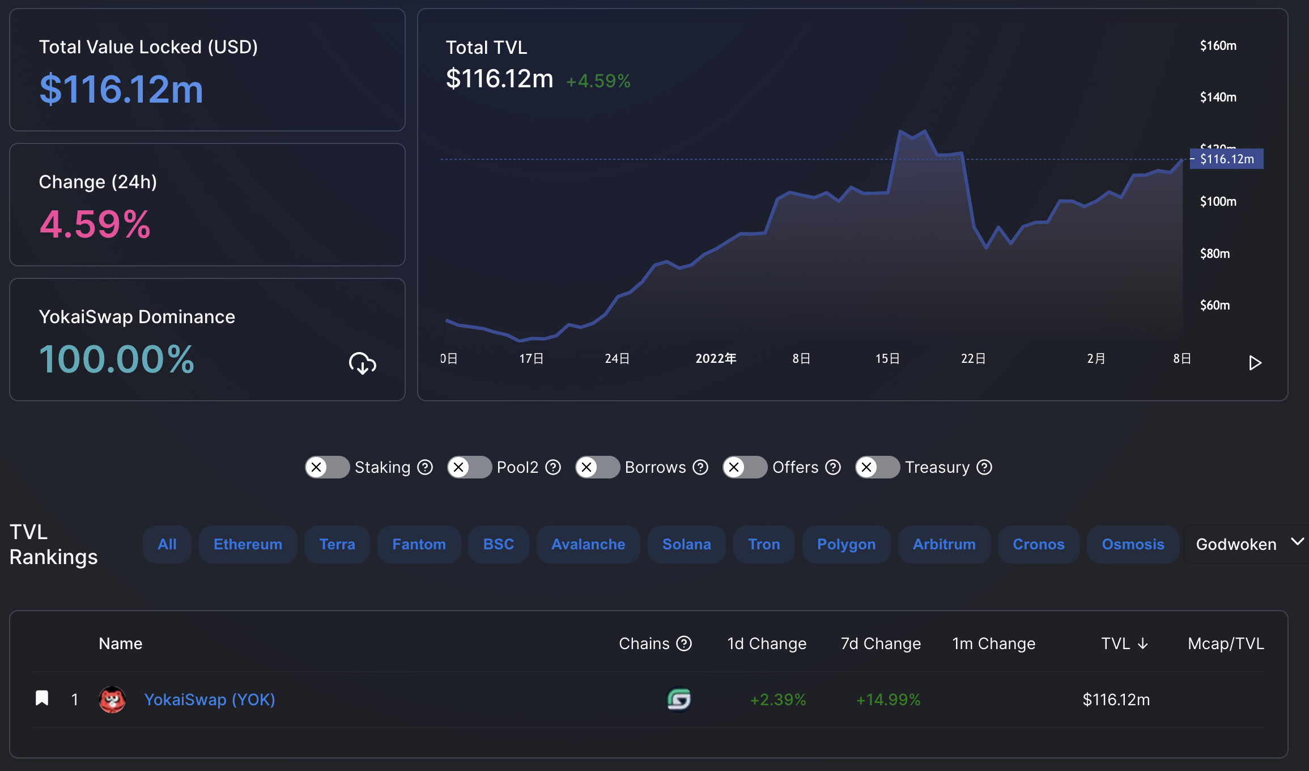Open the Borrows help question mark
1309x771 pixels.
point(701,467)
